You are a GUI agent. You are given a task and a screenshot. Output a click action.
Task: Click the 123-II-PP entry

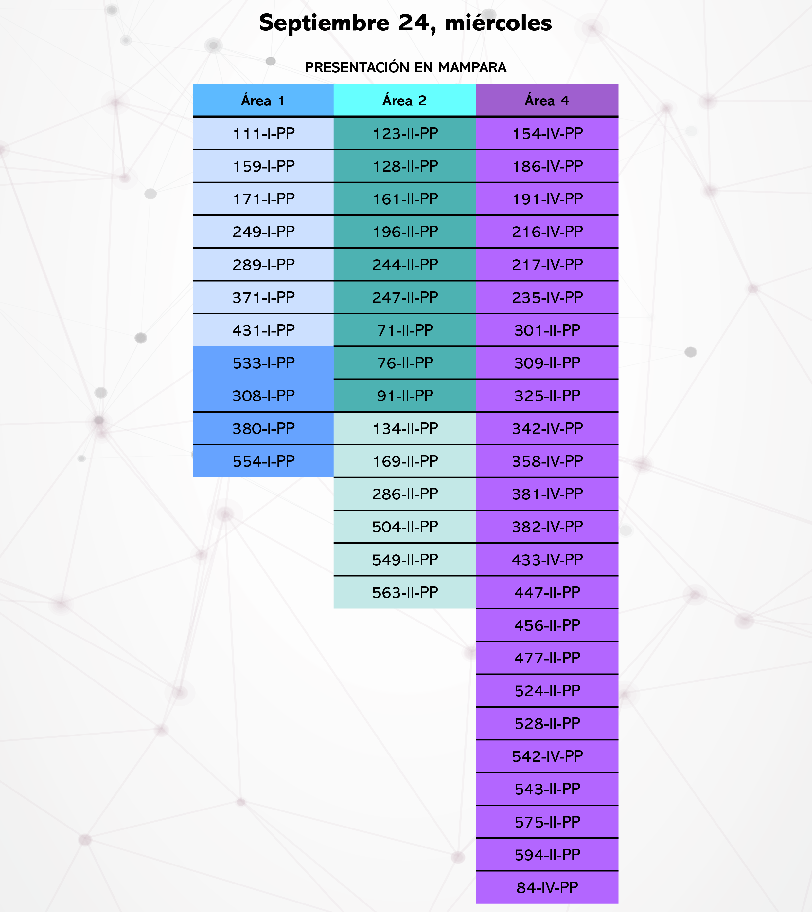[x=405, y=134]
